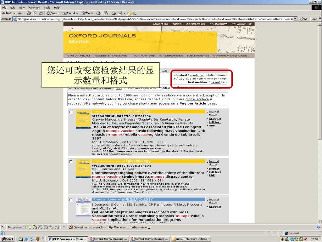Expand the Links toolbar chevron
The width and height of the screenshot is (322, 242).
(x=320, y=19)
